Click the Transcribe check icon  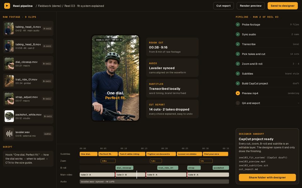tap(238, 44)
